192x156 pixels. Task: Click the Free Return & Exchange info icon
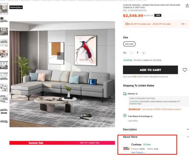click(152, 116)
